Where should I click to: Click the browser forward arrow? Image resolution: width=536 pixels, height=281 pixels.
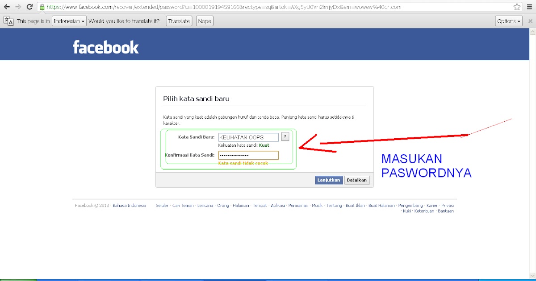click(x=18, y=7)
